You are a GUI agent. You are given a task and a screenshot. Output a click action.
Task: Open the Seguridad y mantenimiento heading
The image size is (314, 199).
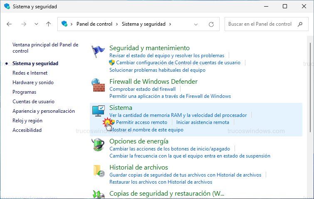pyautogui.click(x=149, y=48)
